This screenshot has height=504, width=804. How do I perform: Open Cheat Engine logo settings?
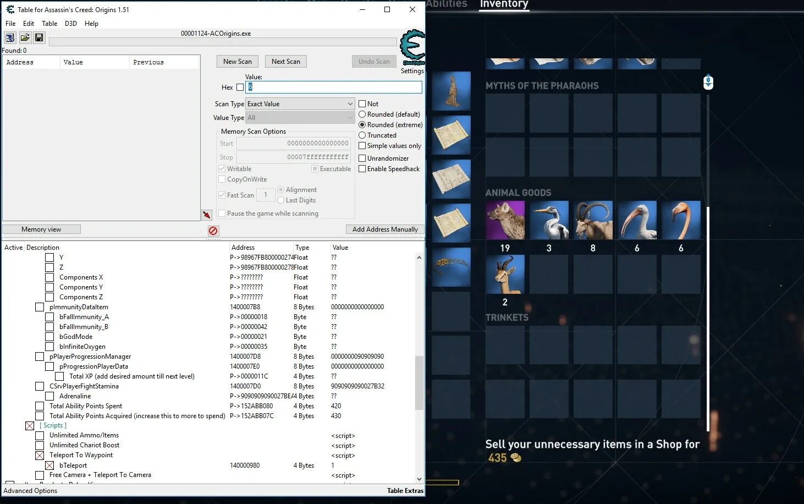(x=412, y=48)
